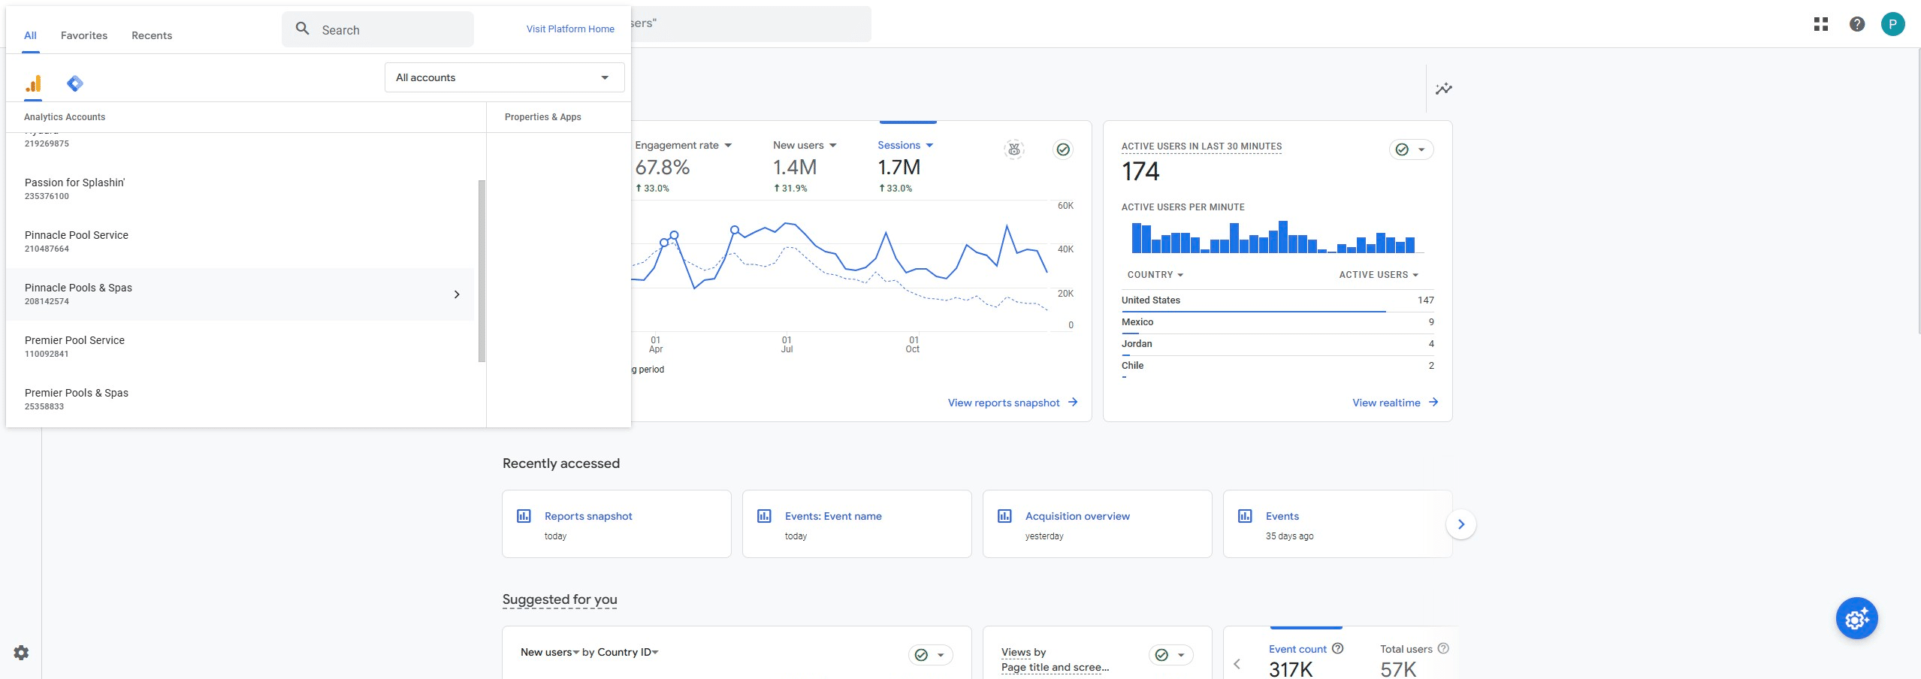This screenshot has height=679, width=1921.
Task: Open the Admin settings gear icon
Action: point(22,652)
